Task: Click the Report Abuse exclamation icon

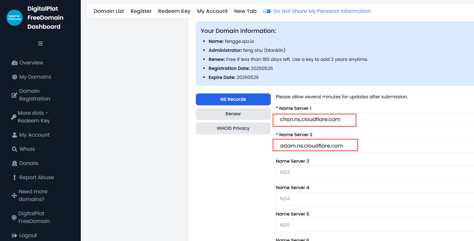Action: click(15, 178)
